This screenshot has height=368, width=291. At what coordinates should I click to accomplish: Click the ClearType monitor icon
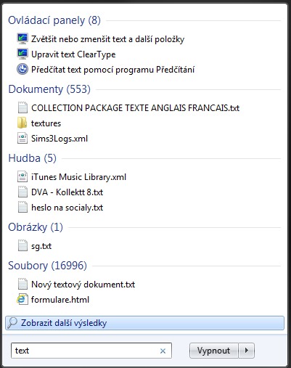[x=22, y=54]
